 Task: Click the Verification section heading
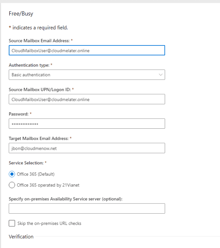tap(21, 237)
